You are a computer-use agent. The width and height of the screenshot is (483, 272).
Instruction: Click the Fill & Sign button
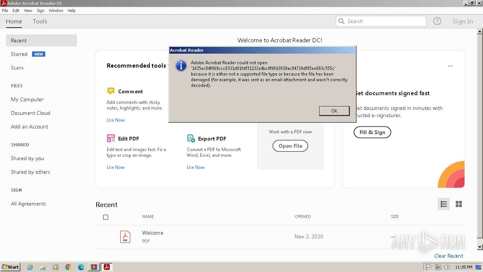(372, 132)
